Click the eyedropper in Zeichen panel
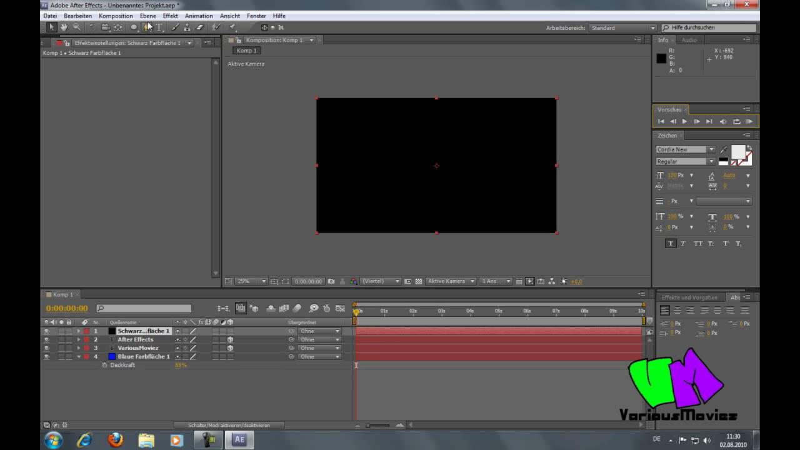Screen dimensions: 800x450 [x=724, y=149]
